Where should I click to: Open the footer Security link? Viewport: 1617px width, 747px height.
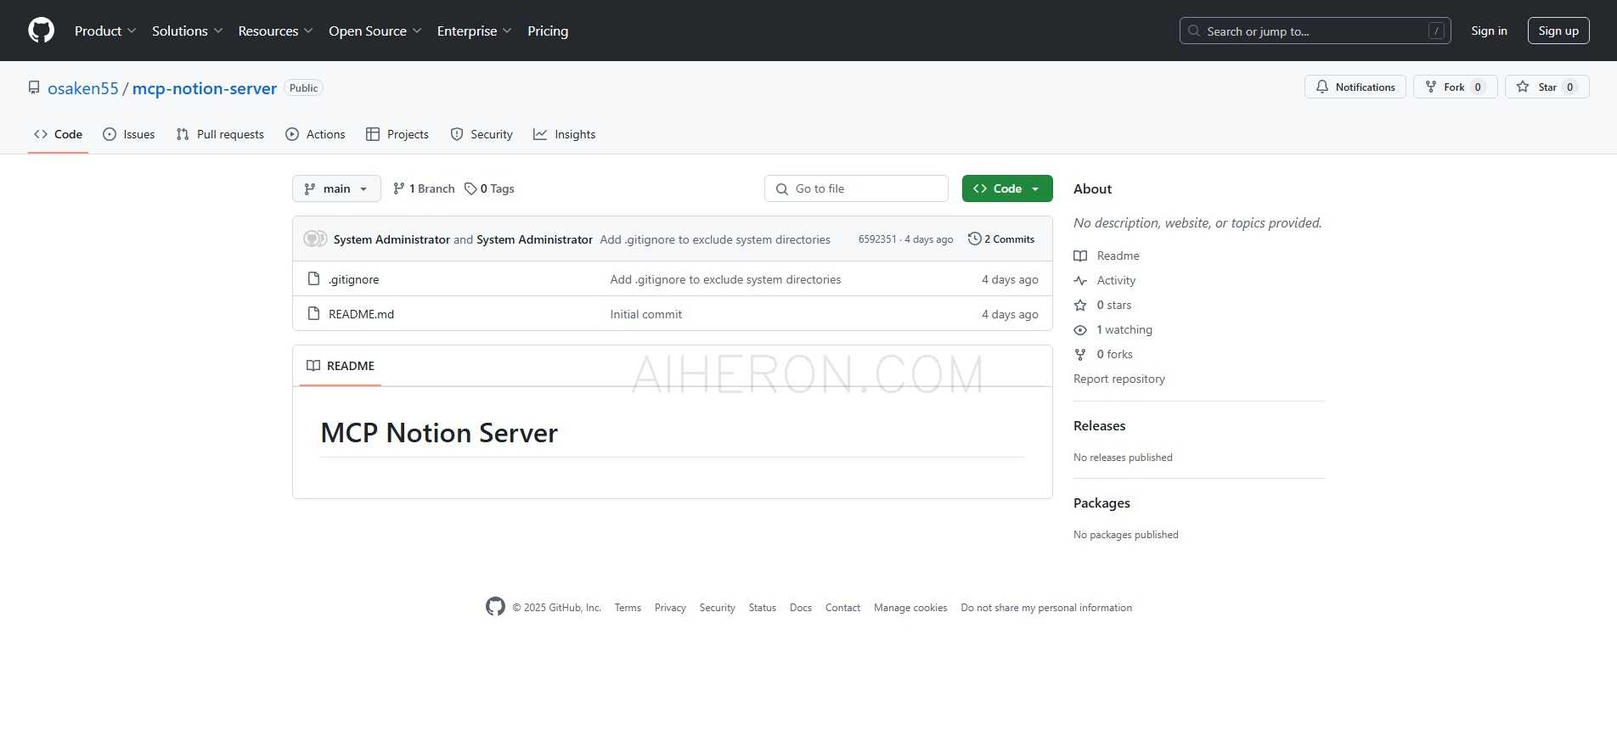click(x=718, y=608)
